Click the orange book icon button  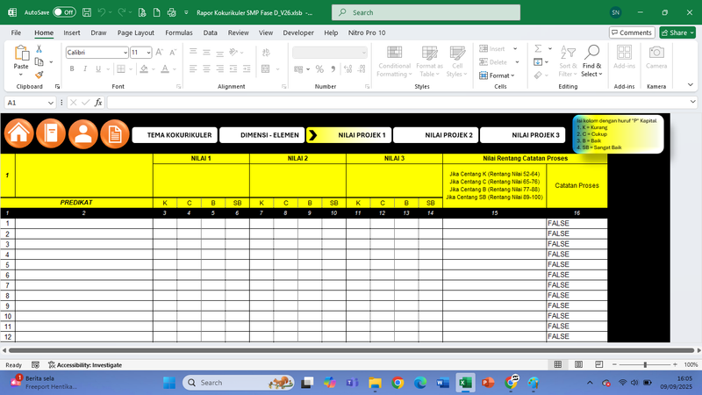51,133
